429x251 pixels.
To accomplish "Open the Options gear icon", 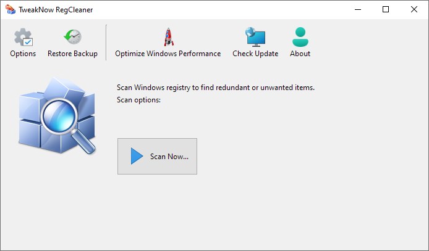I will [23, 37].
